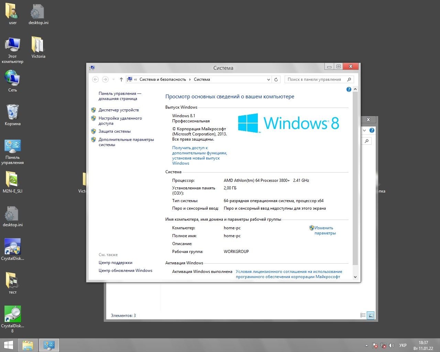Click Элементов: 3 status bar text
This screenshot has height=352, width=440.
pyautogui.click(x=123, y=316)
